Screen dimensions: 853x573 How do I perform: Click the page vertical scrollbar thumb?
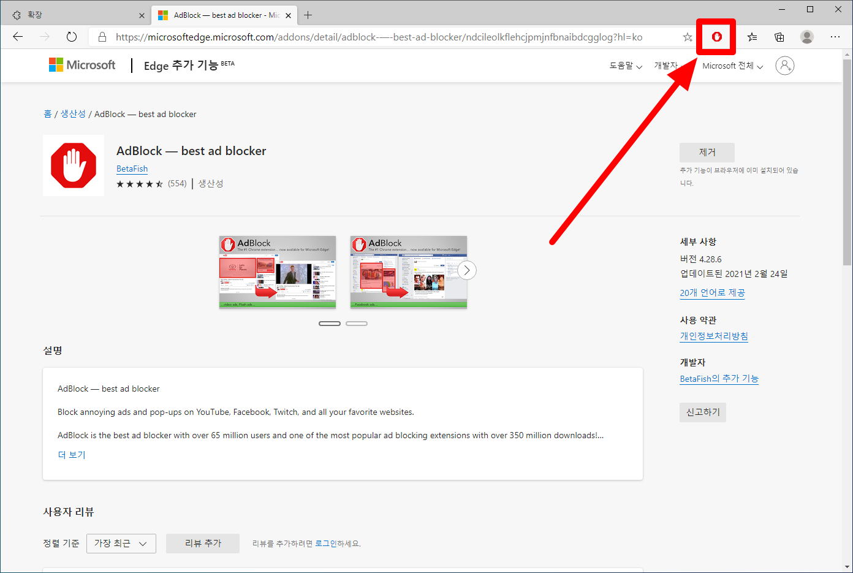point(847,162)
